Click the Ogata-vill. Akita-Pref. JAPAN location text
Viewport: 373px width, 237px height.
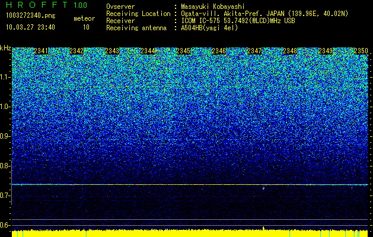coord(264,14)
